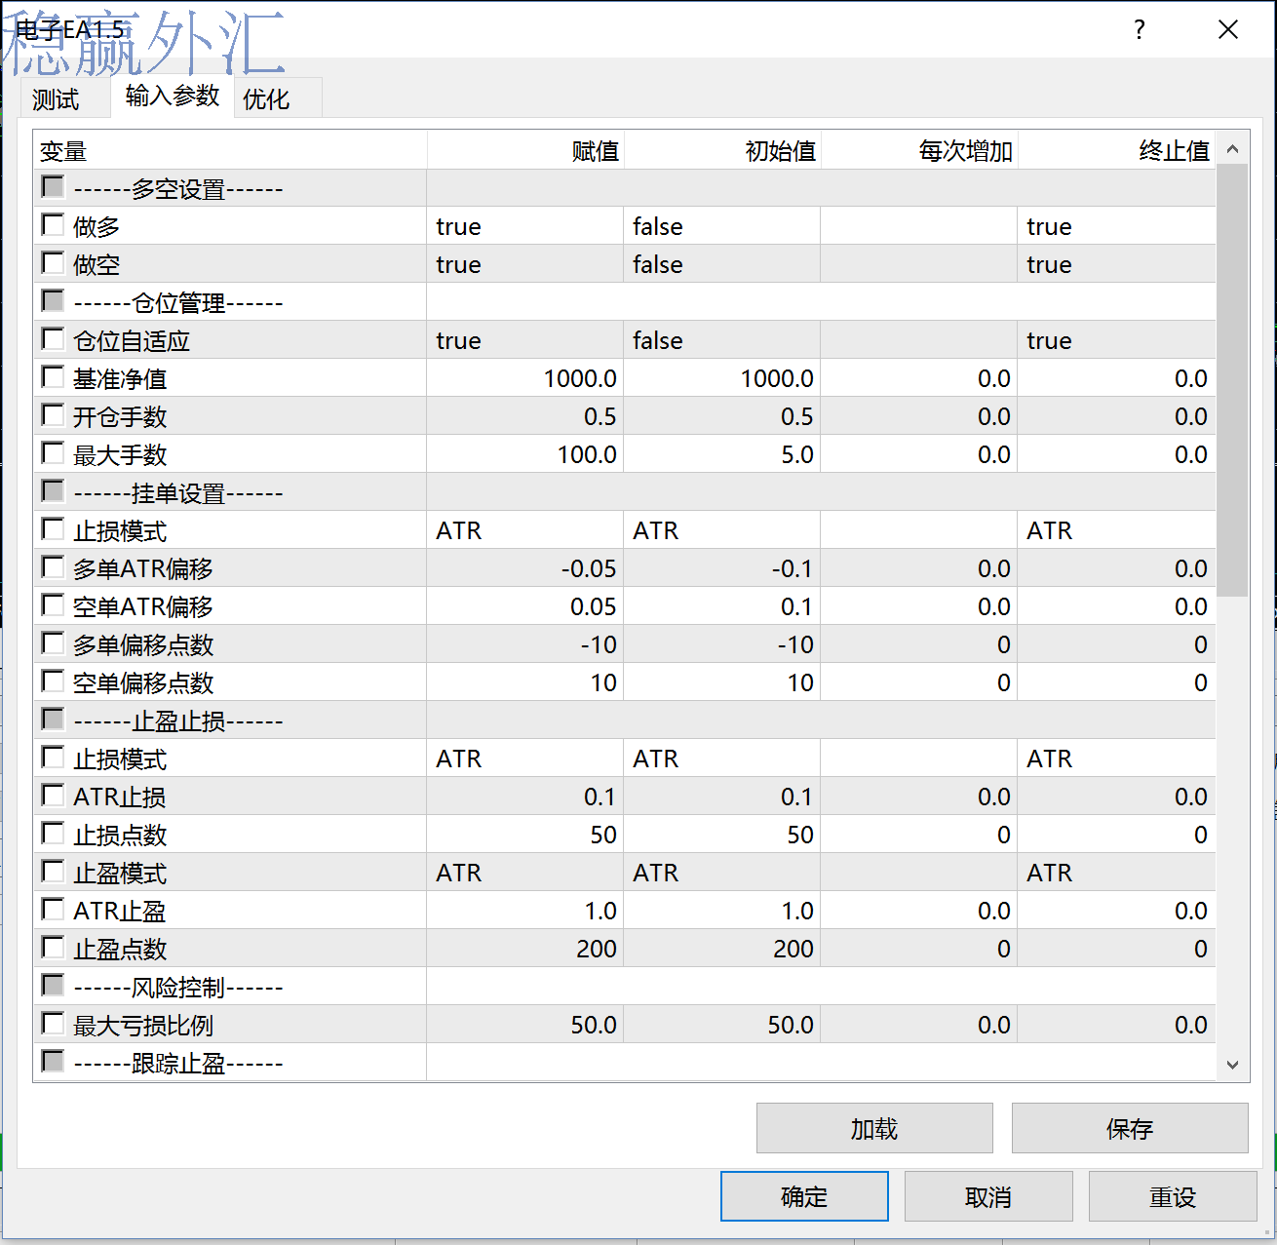
Task: Check the 止损点数 checkbox
Action: [x=53, y=834]
